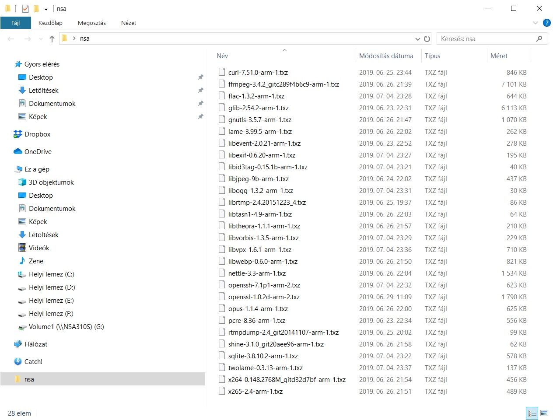Image resolution: width=553 pixels, height=420 pixels.
Task: Switch to the Kezdőlap tab
Action: [50, 23]
